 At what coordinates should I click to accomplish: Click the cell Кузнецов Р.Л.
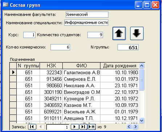click(81, 99)
